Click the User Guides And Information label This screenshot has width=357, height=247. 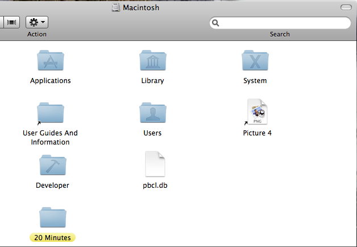(51, 137)
